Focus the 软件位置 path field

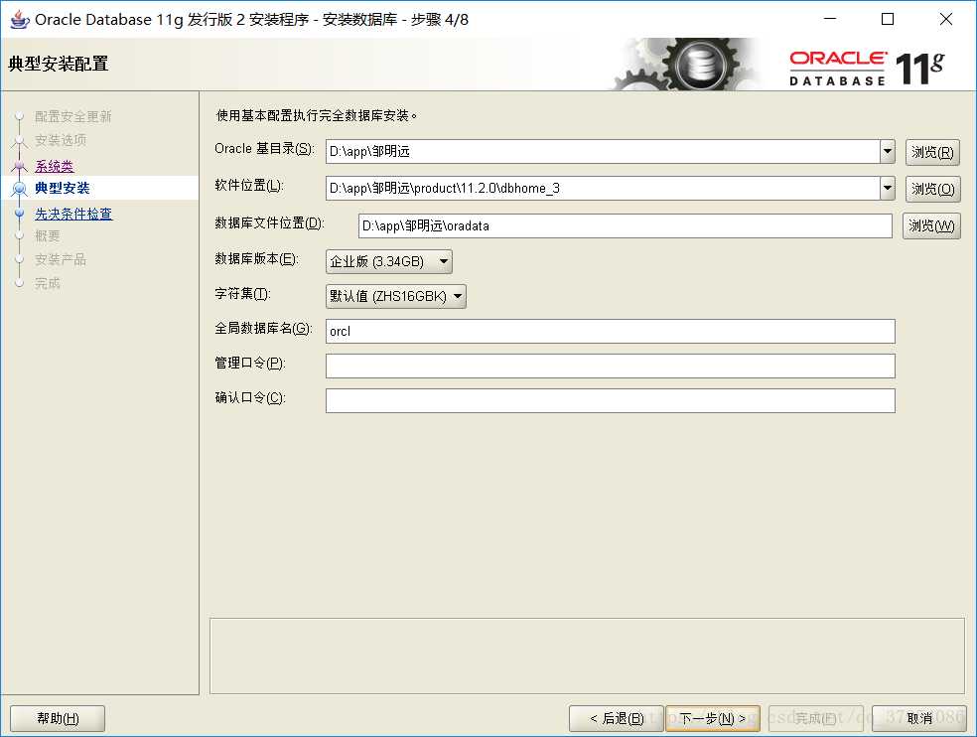point(603,189)
